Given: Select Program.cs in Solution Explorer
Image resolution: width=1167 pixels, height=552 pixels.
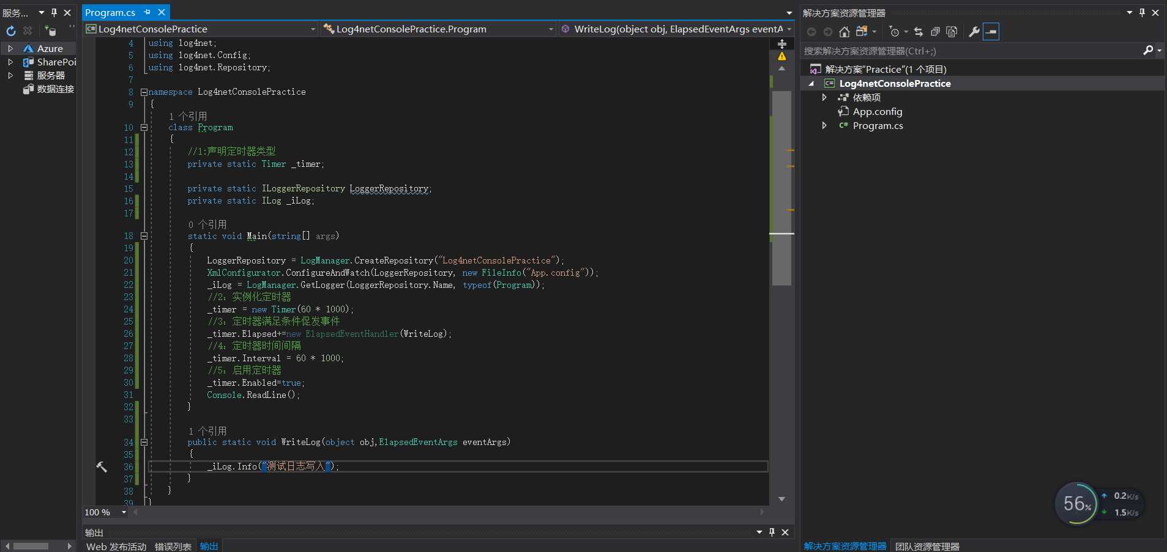Looking at the screenshot, I should [x=878, y=125].
